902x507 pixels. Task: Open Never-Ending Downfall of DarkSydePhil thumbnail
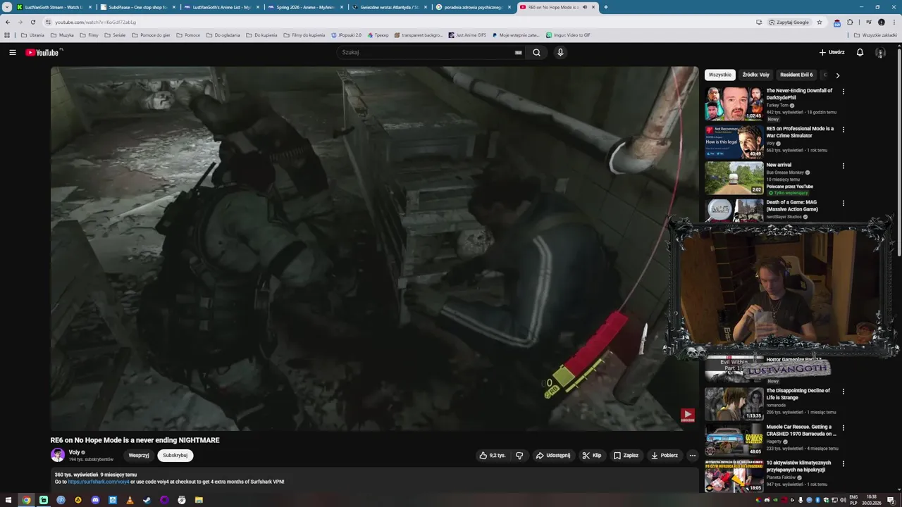[734, 104]
